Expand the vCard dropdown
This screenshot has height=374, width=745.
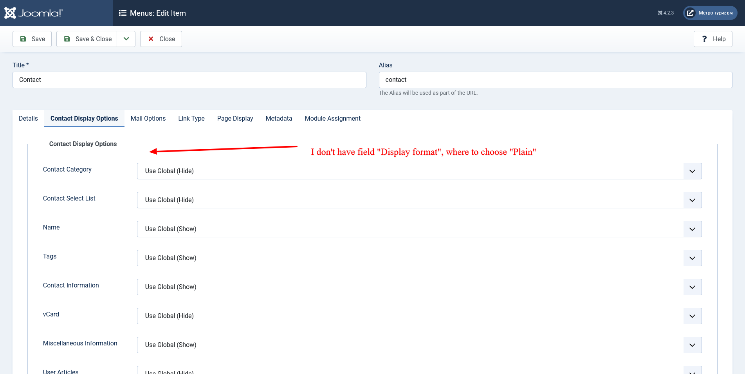click(x=419, y=316)
